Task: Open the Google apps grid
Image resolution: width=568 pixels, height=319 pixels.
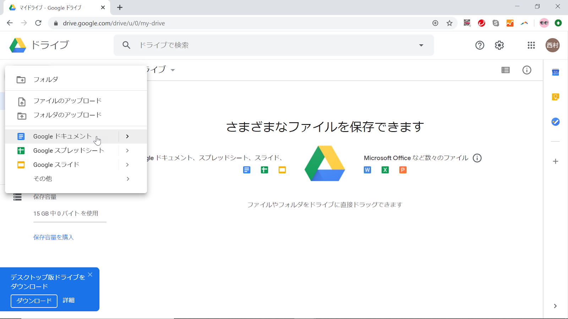Action: [531, 45]
